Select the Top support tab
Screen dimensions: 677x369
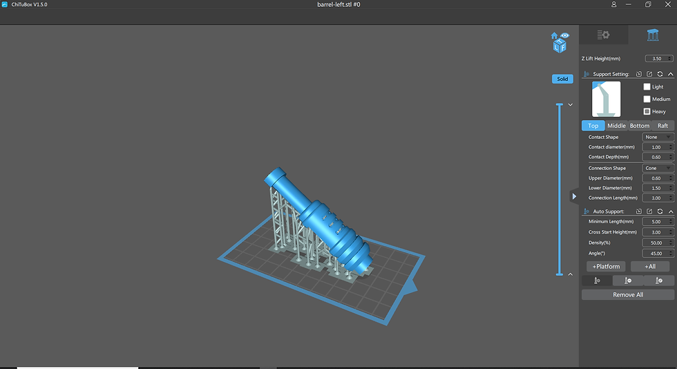click(x=593, y=126)
